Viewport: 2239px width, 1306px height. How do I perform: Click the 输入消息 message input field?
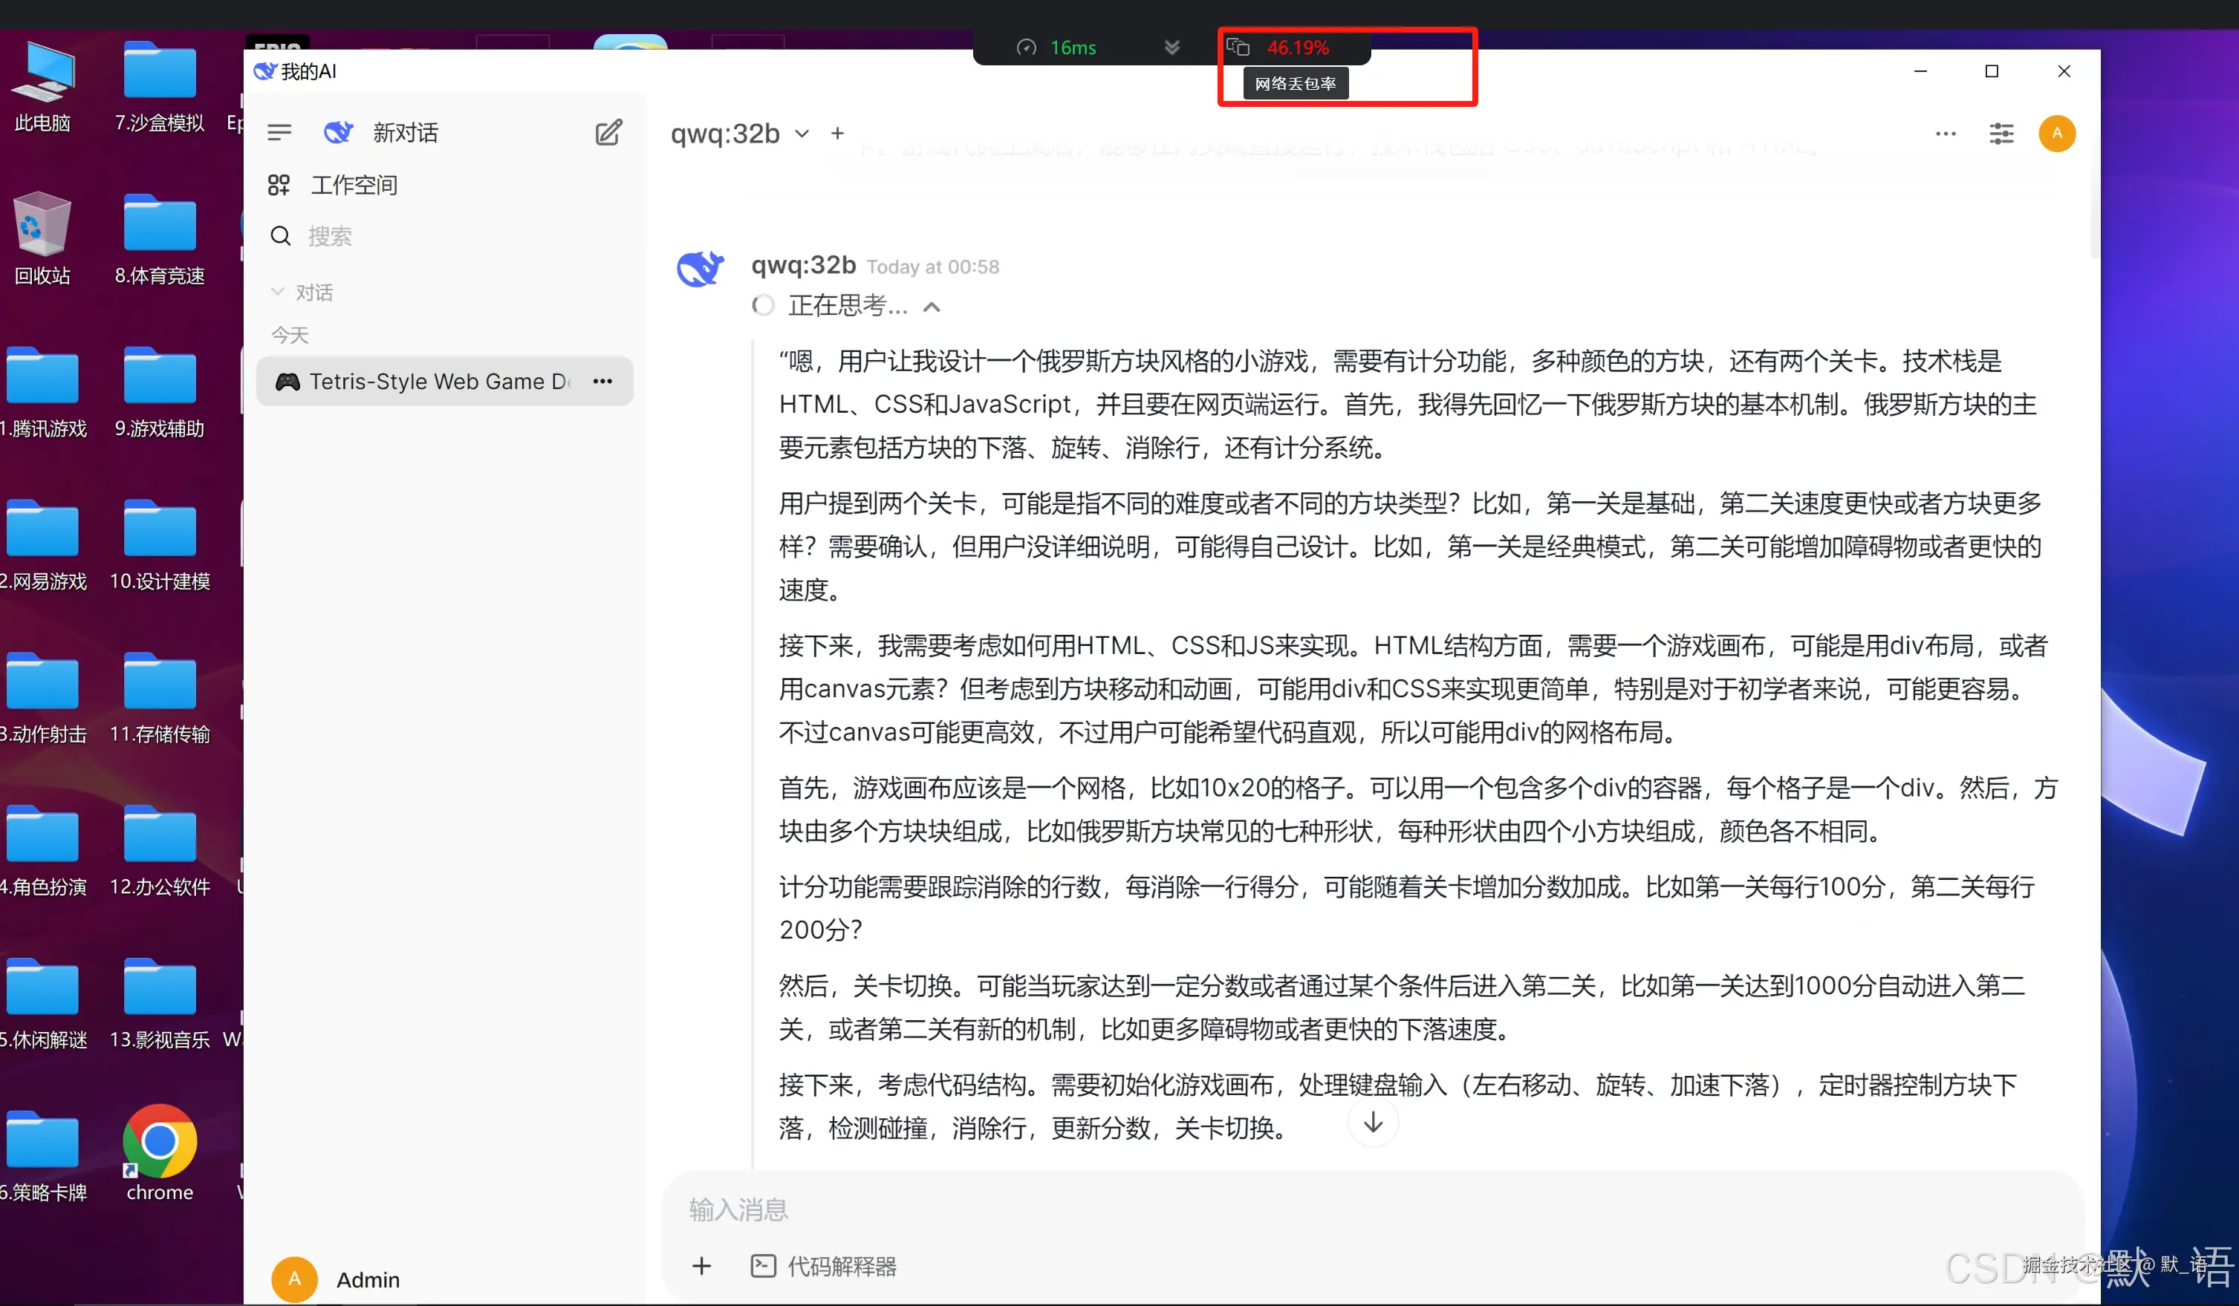1066,1209
